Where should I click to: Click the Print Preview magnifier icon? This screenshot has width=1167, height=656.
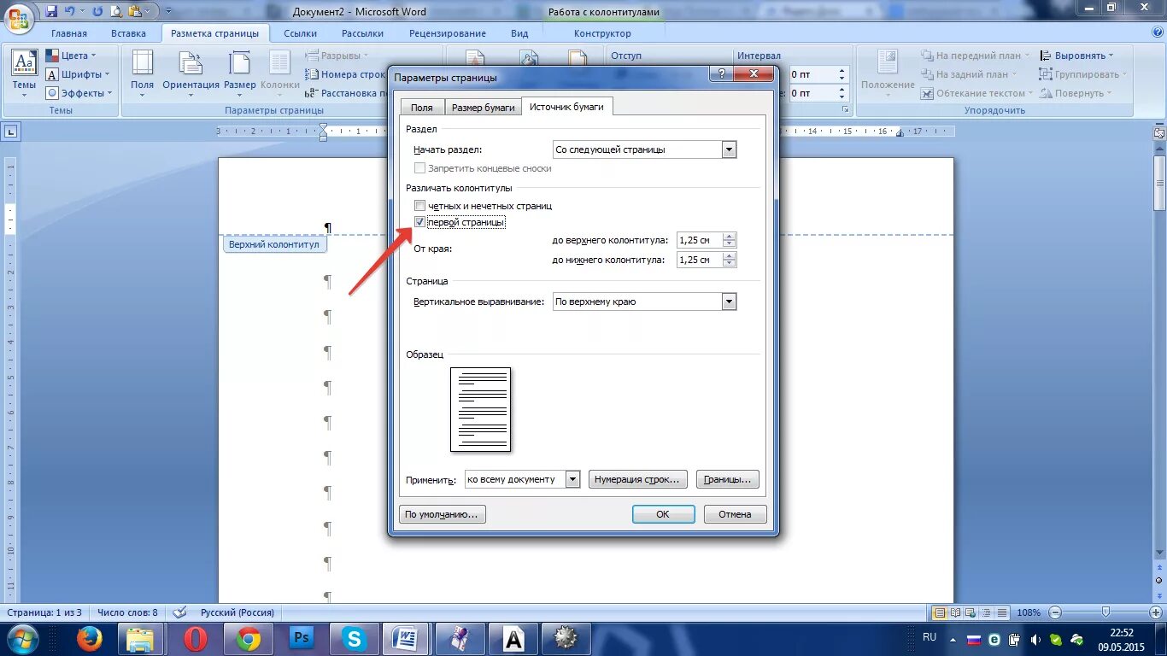[x=116, y=11]
